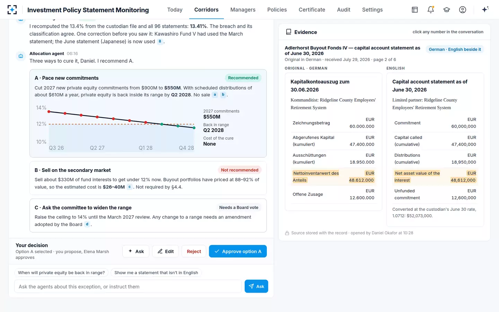Open the layout panel icon in header
The image size is (499, 312).
point(415,10)
